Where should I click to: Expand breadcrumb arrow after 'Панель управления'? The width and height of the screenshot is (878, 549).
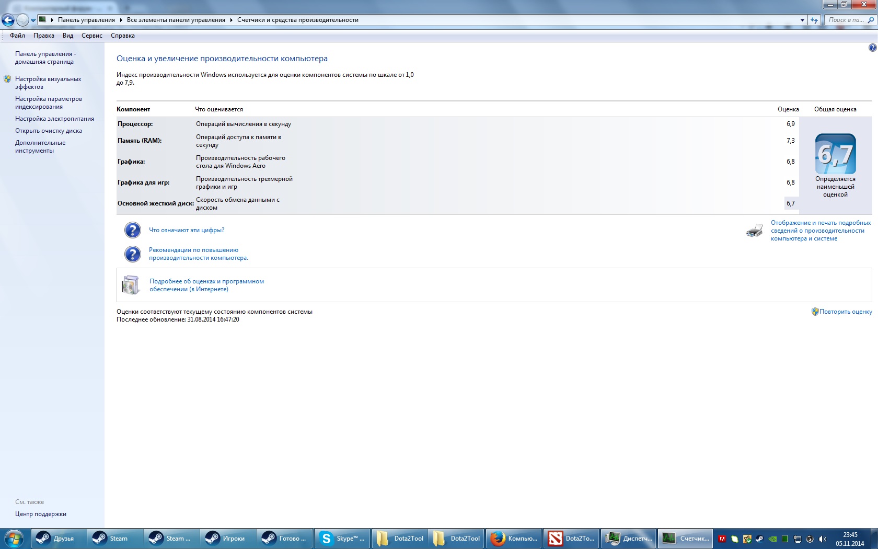pos(121,20)
